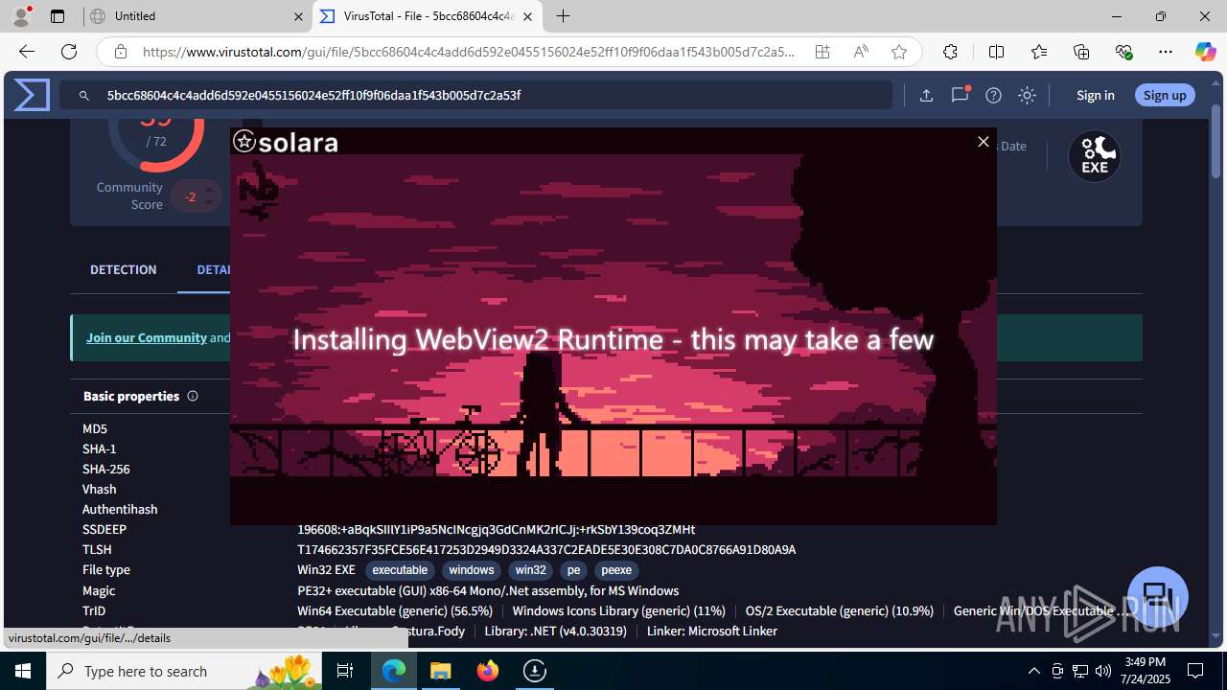1227x690 pixels.
Task: Open the volume control tray icon
Action: (x=1102, y=671)
